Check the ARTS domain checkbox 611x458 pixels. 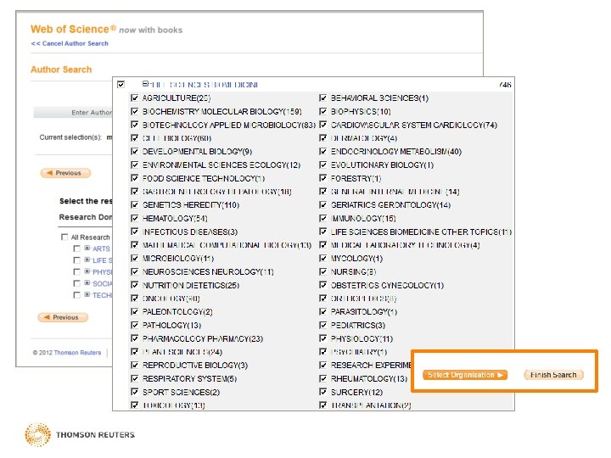pos(76,249)
